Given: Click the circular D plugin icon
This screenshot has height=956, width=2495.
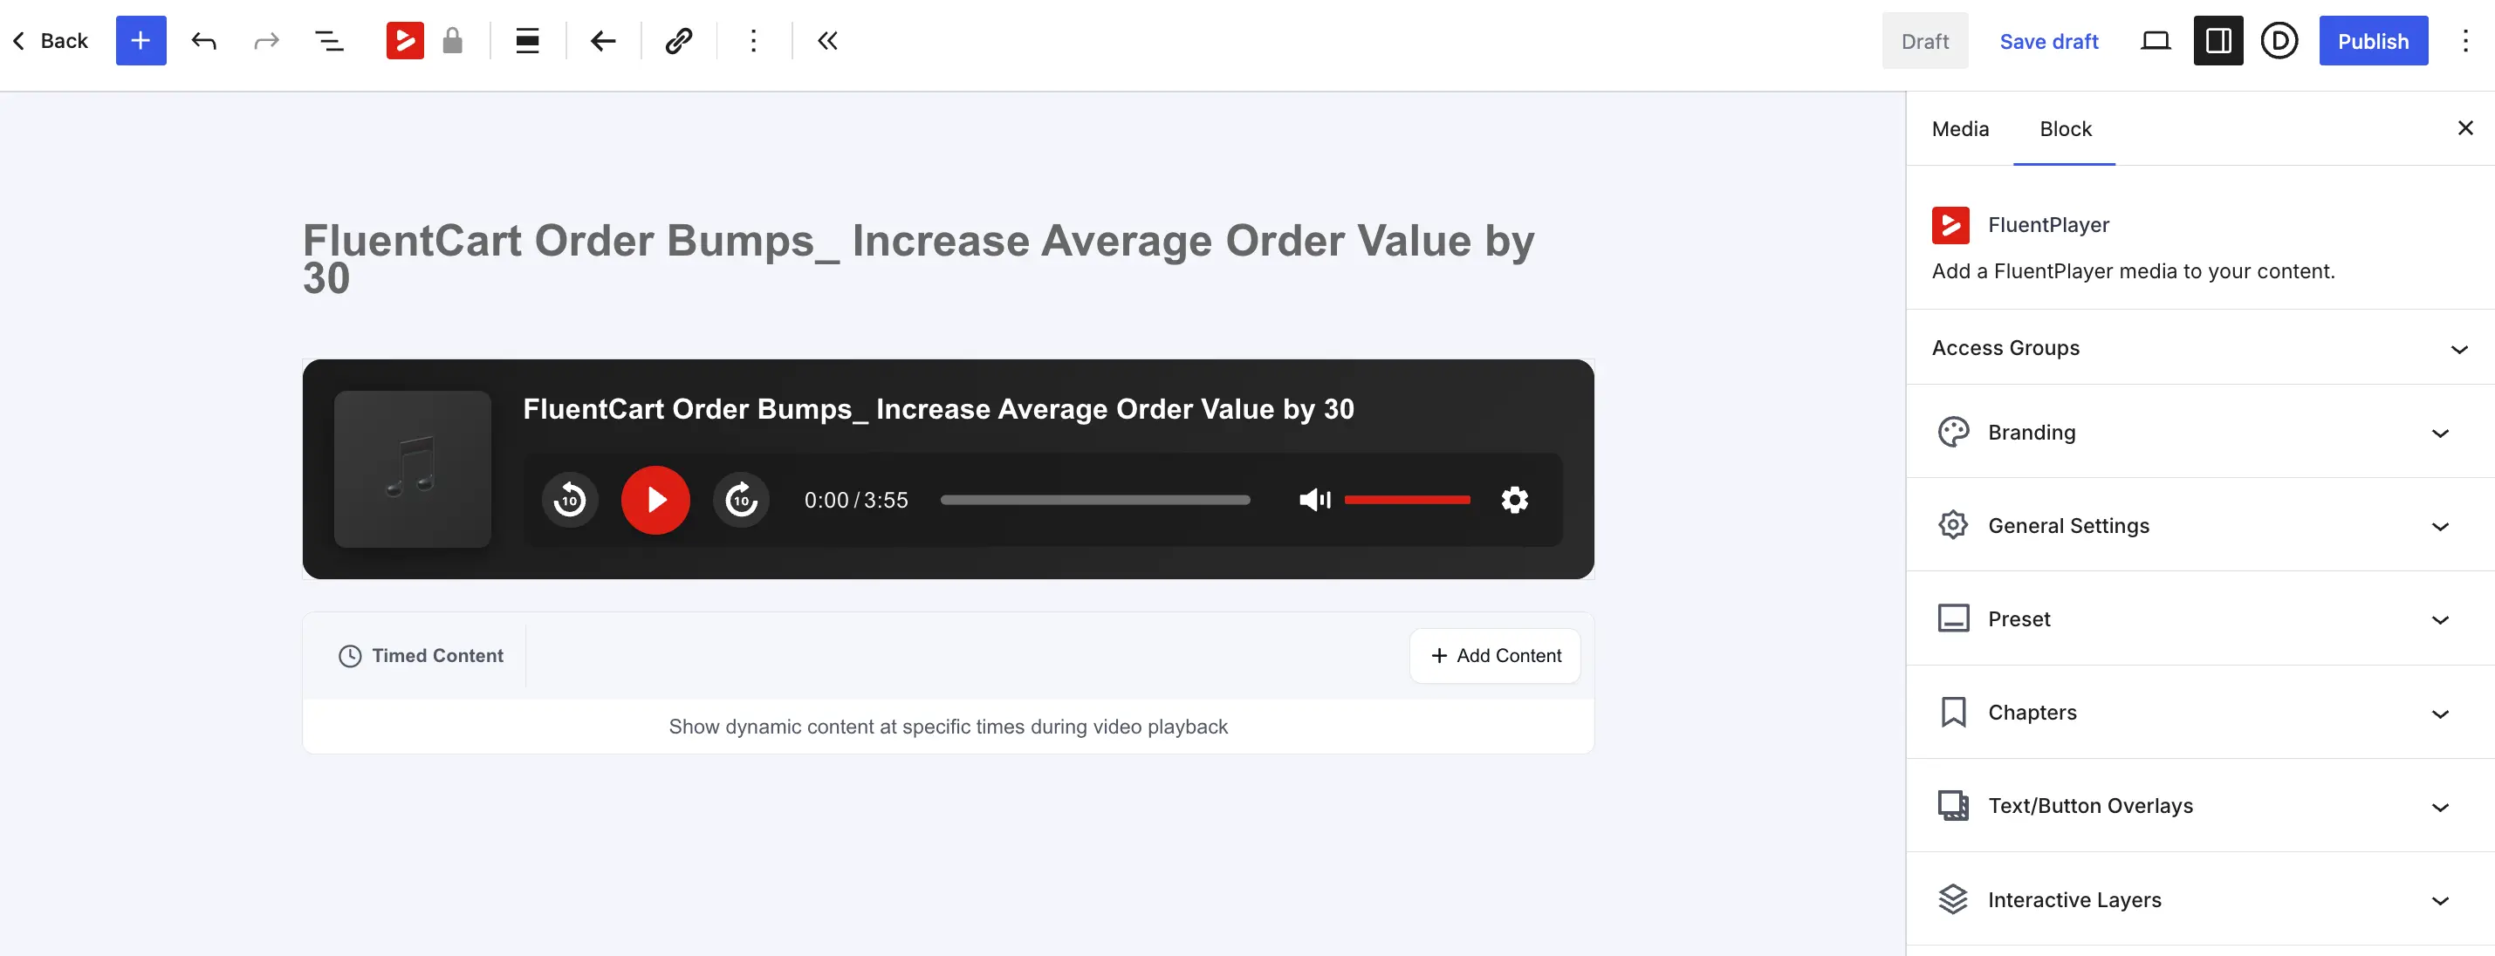Looking at the screenshot, I should tap(2279, 41).
